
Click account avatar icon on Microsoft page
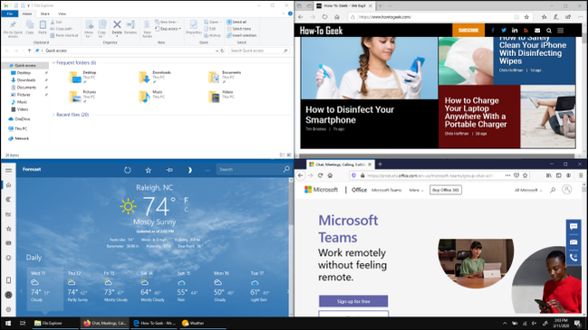pyautogui.click(x=566, y=190)
